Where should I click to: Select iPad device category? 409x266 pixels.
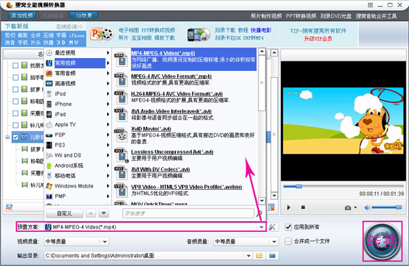(x=76, y=115)
